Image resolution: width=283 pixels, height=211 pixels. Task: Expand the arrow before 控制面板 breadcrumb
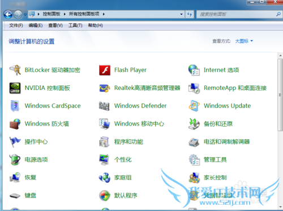pos(38,14)
